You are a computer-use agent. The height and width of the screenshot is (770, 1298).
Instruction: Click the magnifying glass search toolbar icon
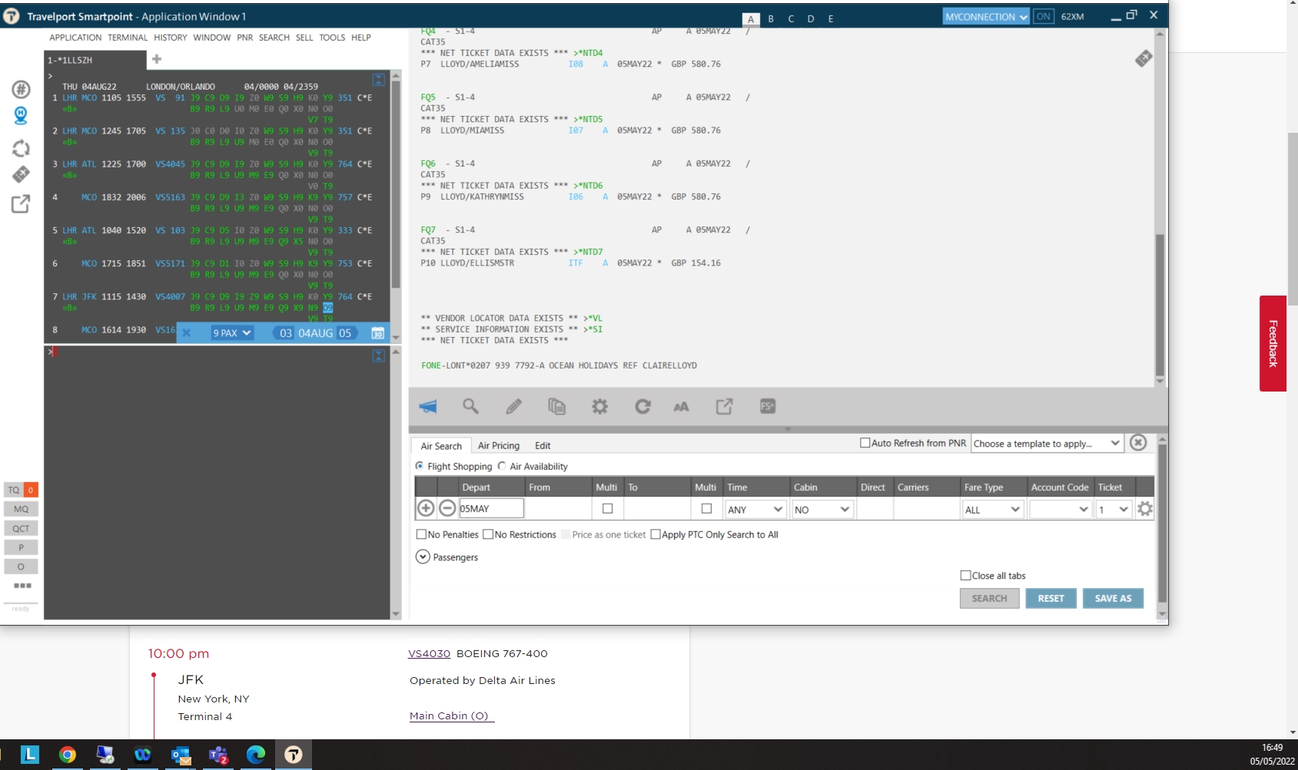pyautogui.click(x=470, y=407)
